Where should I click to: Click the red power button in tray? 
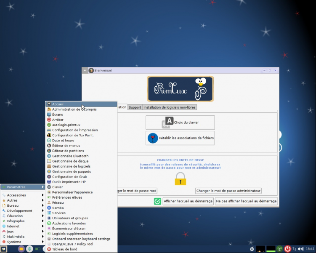click(287, 249)
